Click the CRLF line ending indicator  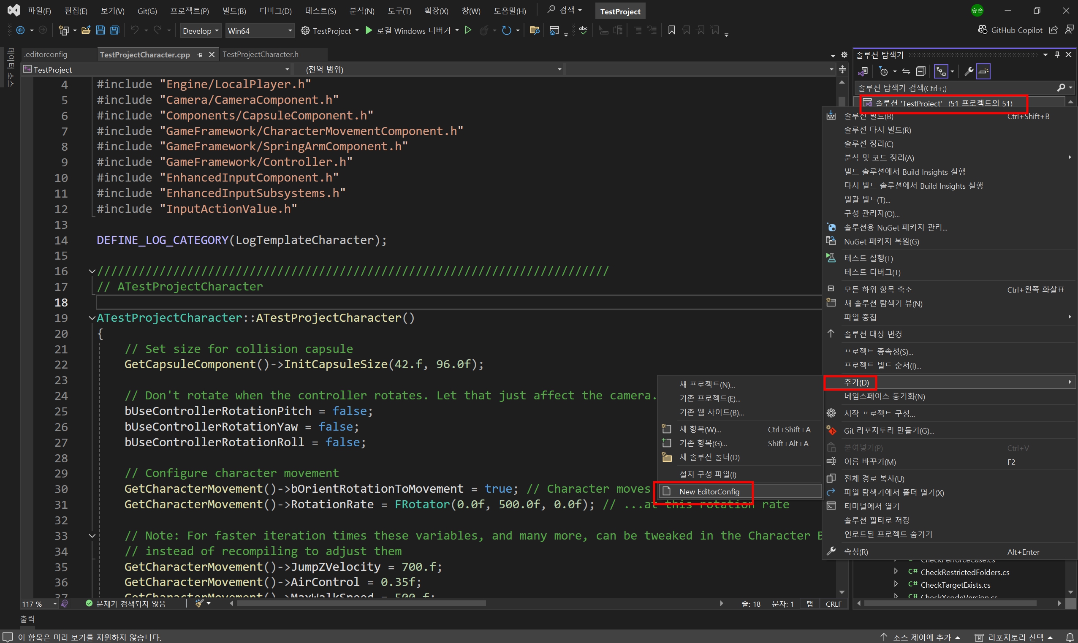pos(833,604)
